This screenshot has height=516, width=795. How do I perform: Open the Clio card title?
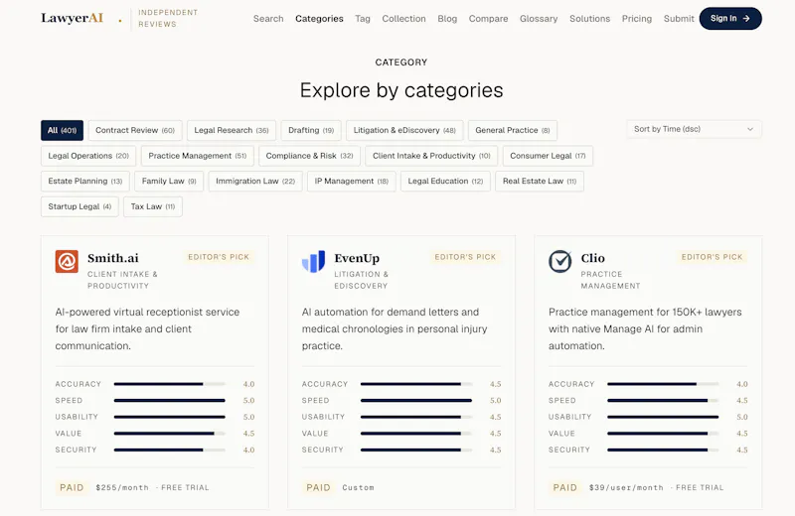coord(592,258)
